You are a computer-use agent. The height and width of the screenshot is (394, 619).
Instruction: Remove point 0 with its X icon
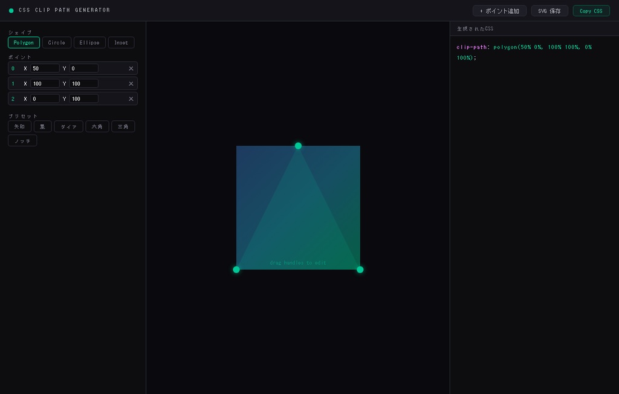(x=131, y=68)
